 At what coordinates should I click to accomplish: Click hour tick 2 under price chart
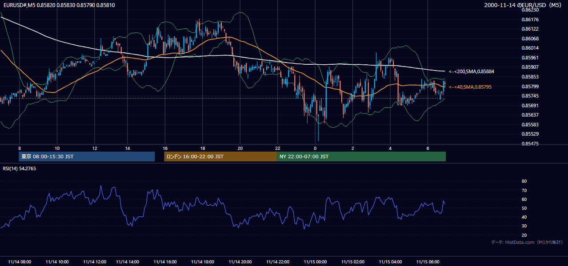tap(353, 148)
